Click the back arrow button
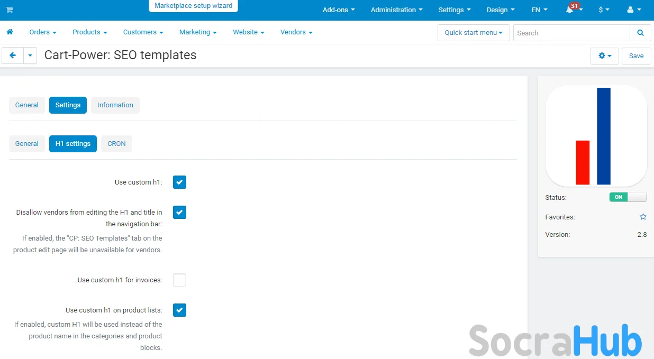Image resolution: width=654 pixels, height=359 pixels. 13,55
